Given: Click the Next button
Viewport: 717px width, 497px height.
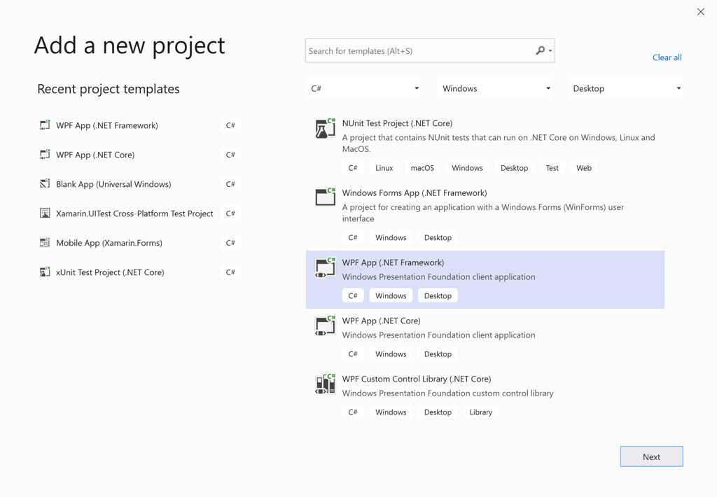Looking at the screenshot, I should click(x=651, y=456).
